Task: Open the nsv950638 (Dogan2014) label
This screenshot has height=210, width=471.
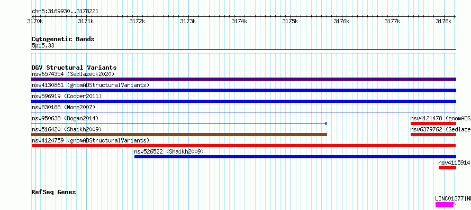Action: click(x=65, y=118)
